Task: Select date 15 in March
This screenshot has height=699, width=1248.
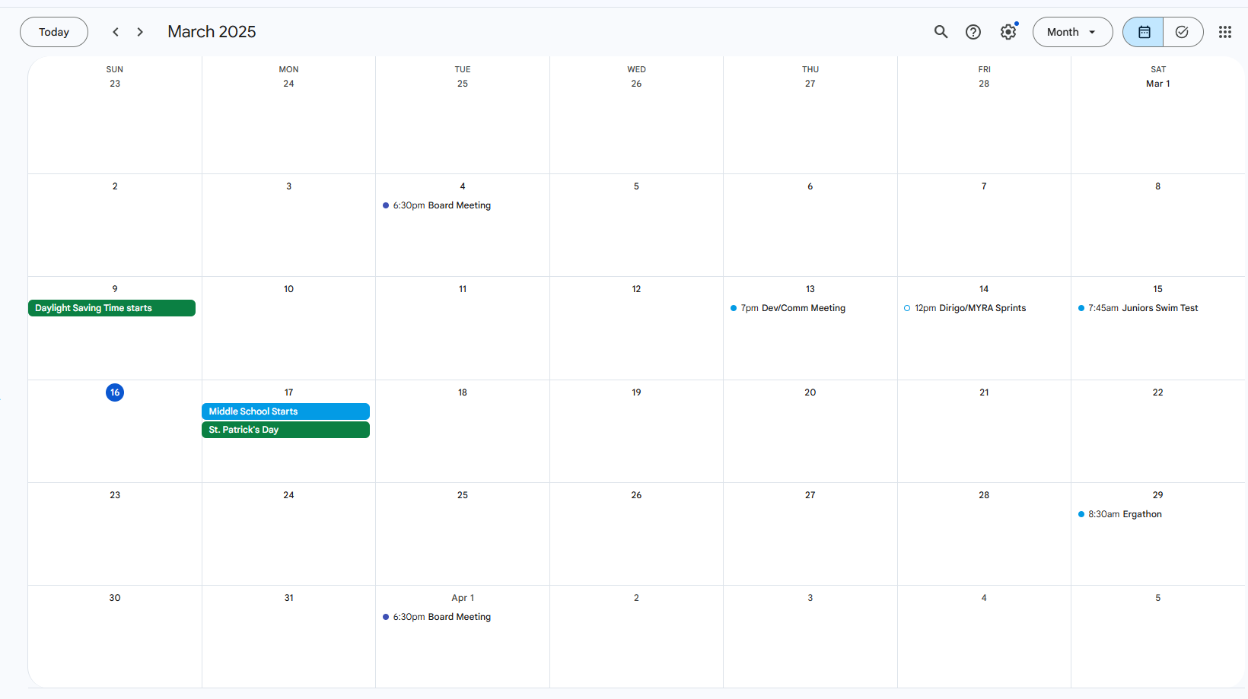Action: (1157, 289)
